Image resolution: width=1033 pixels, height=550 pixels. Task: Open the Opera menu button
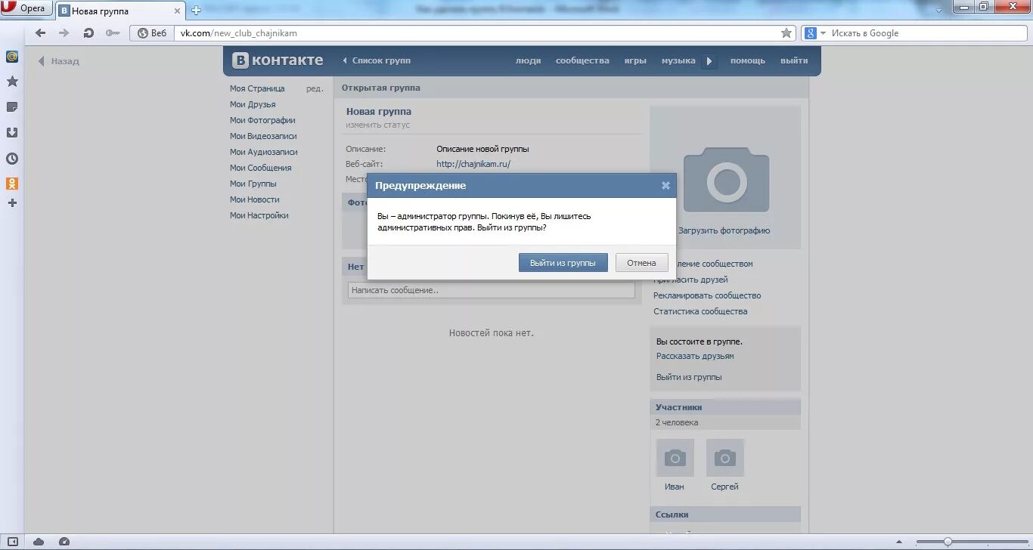coord(27,8)
